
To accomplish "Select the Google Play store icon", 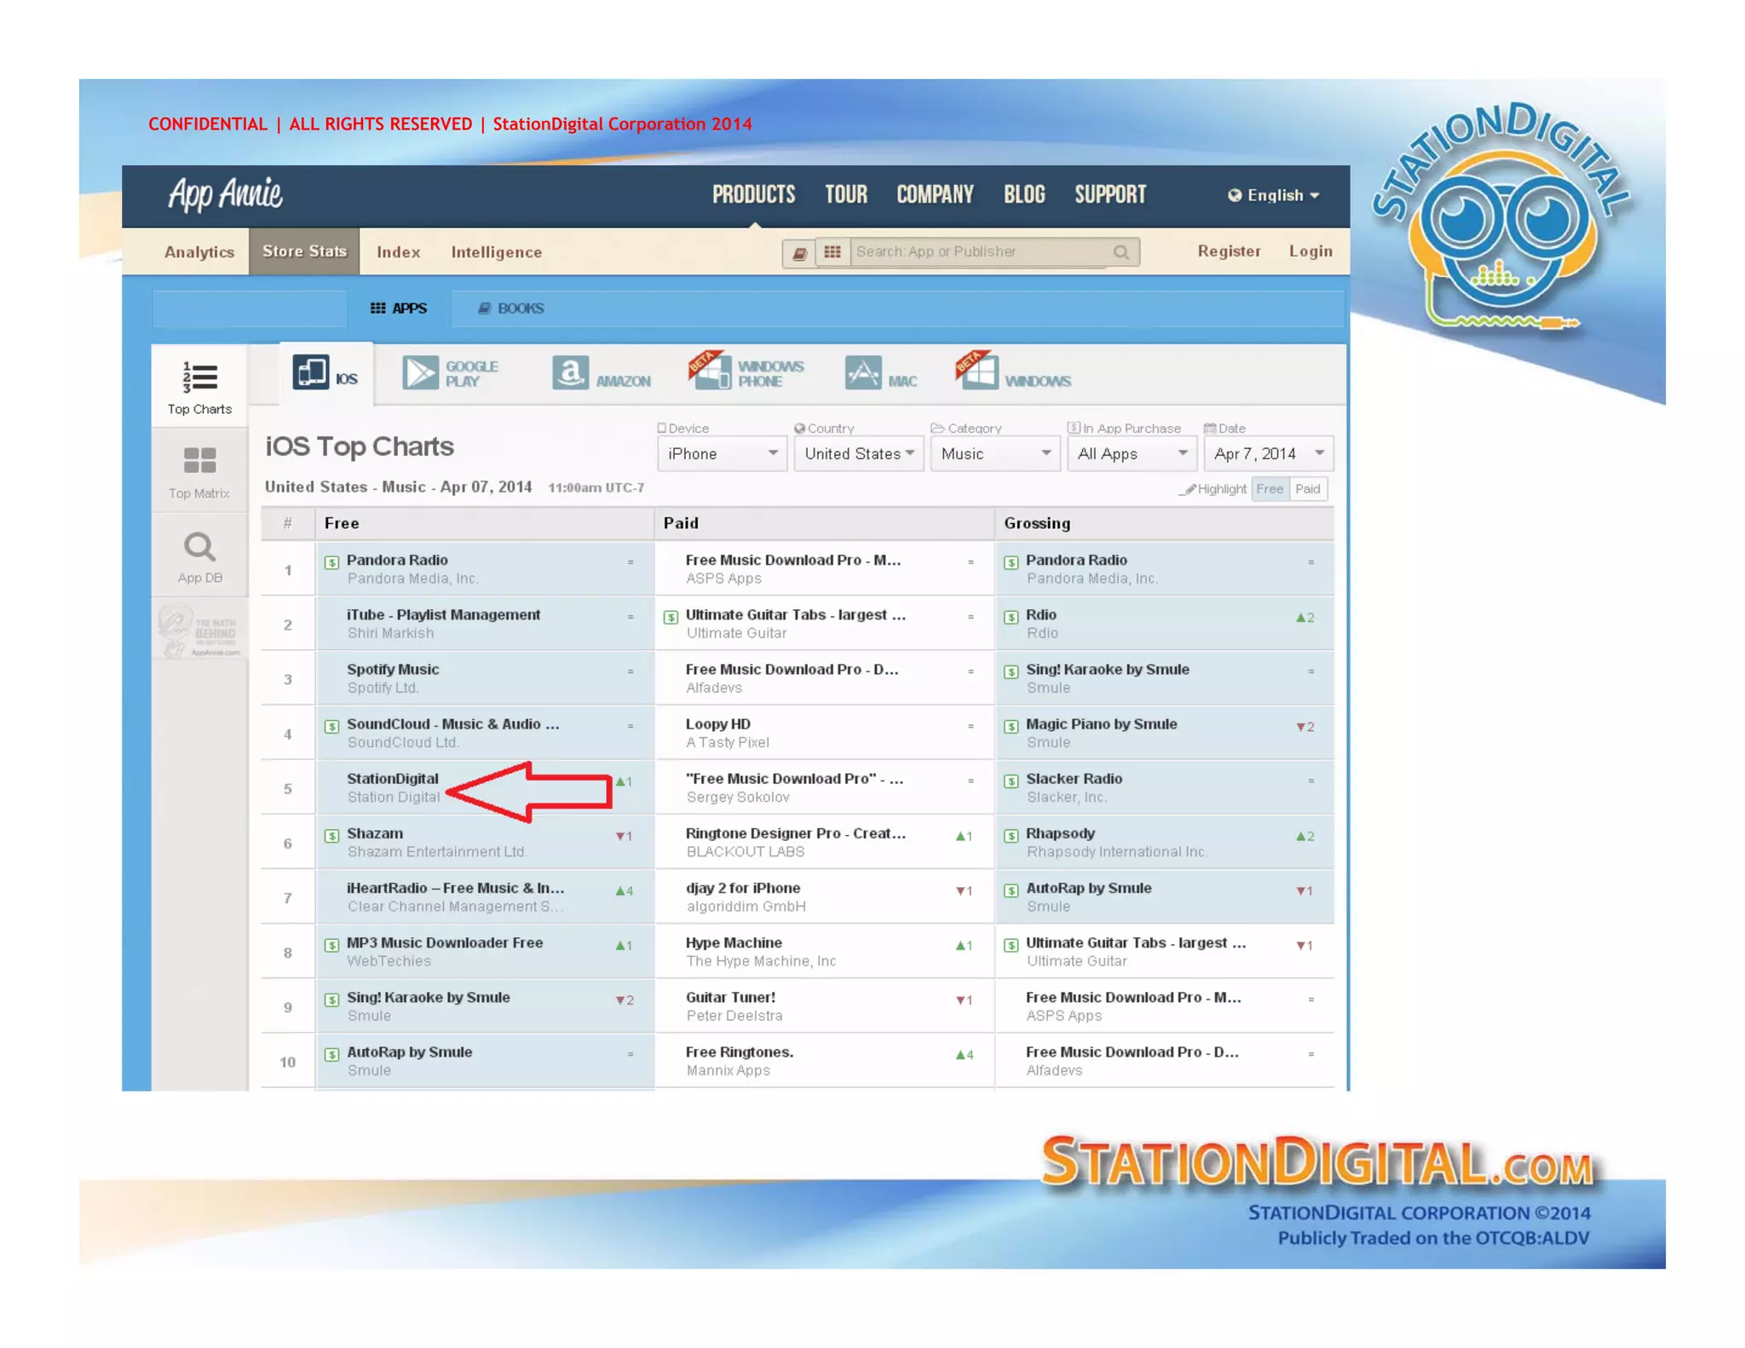I will pos(421,372).
